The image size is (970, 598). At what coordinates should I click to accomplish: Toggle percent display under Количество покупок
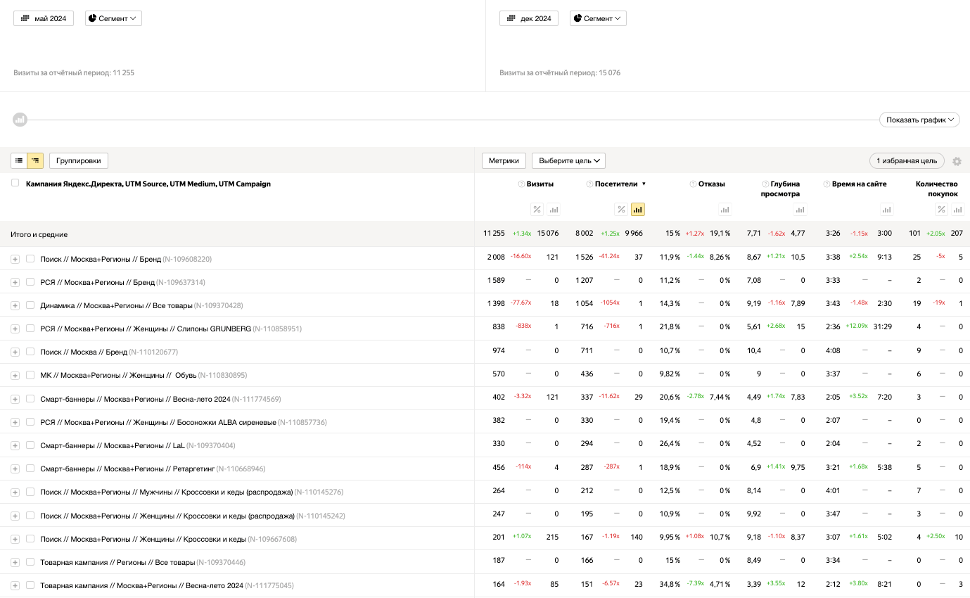coord(941,209)
